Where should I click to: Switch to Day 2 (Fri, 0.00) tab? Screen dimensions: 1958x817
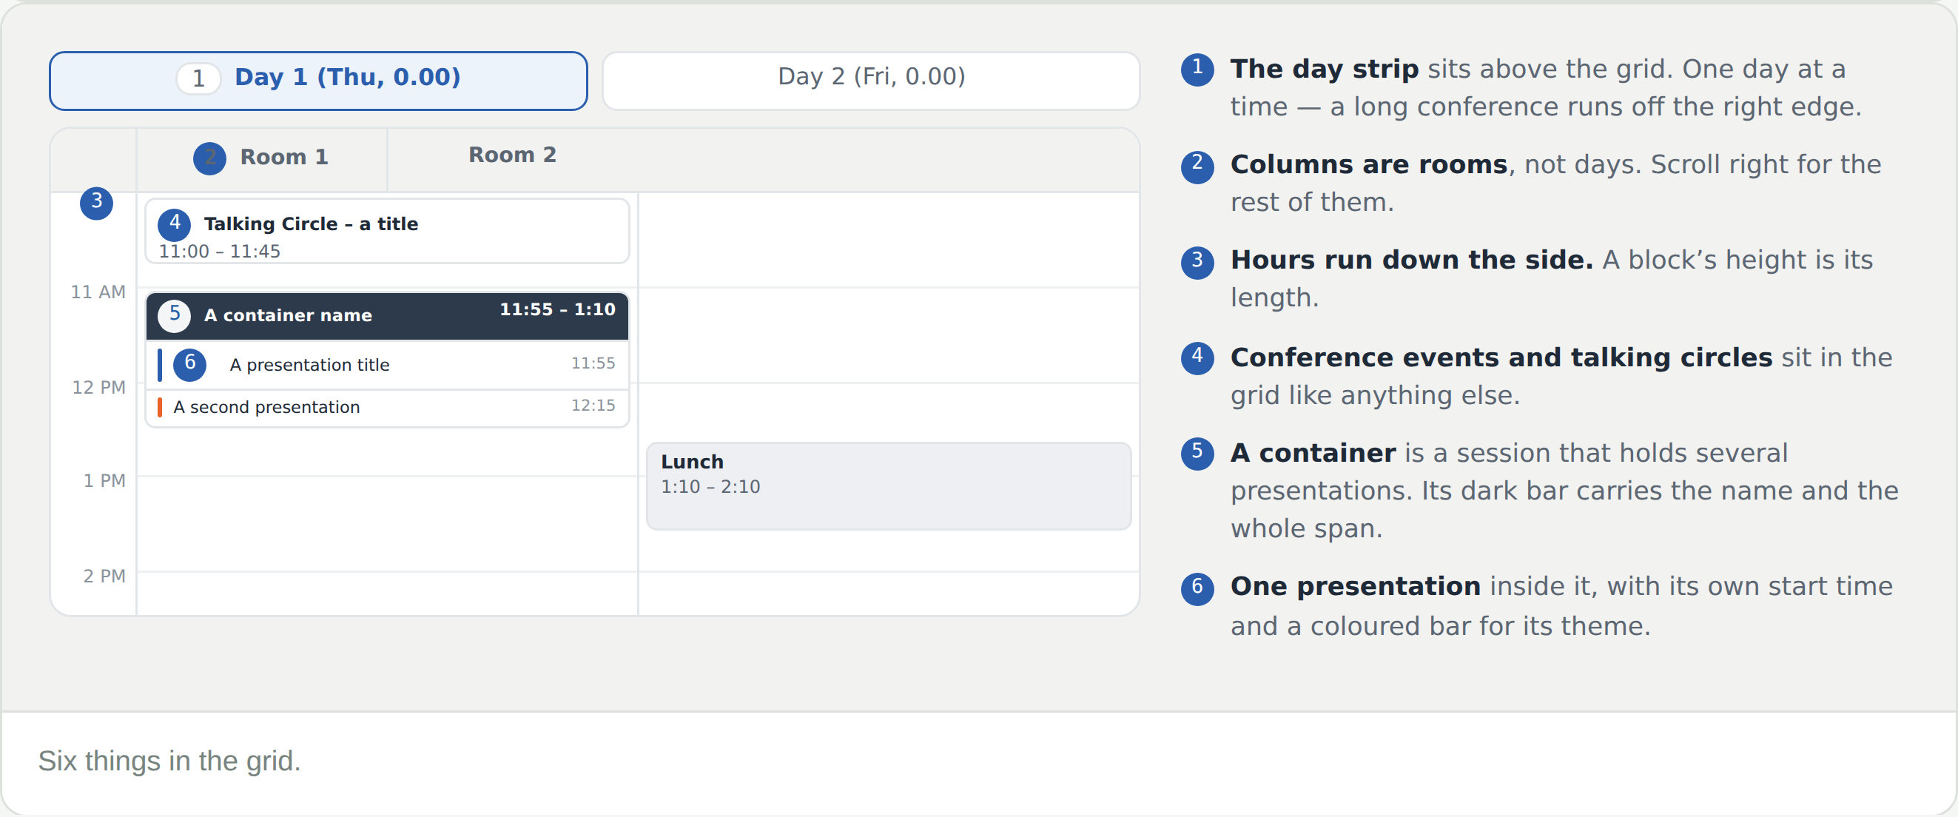click(x=871, y=81)
